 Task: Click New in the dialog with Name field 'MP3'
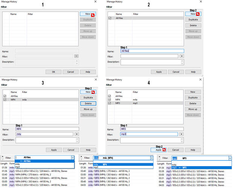[x=193, y=92]
